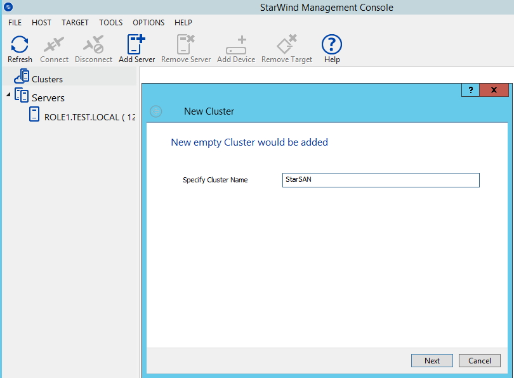Click the Next button
Screen dimensions: 514x378
click(432, 361)
